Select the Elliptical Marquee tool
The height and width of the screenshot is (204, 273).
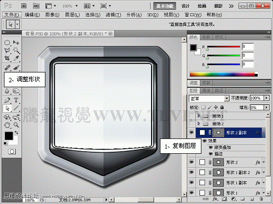click(x=7, y=42)
